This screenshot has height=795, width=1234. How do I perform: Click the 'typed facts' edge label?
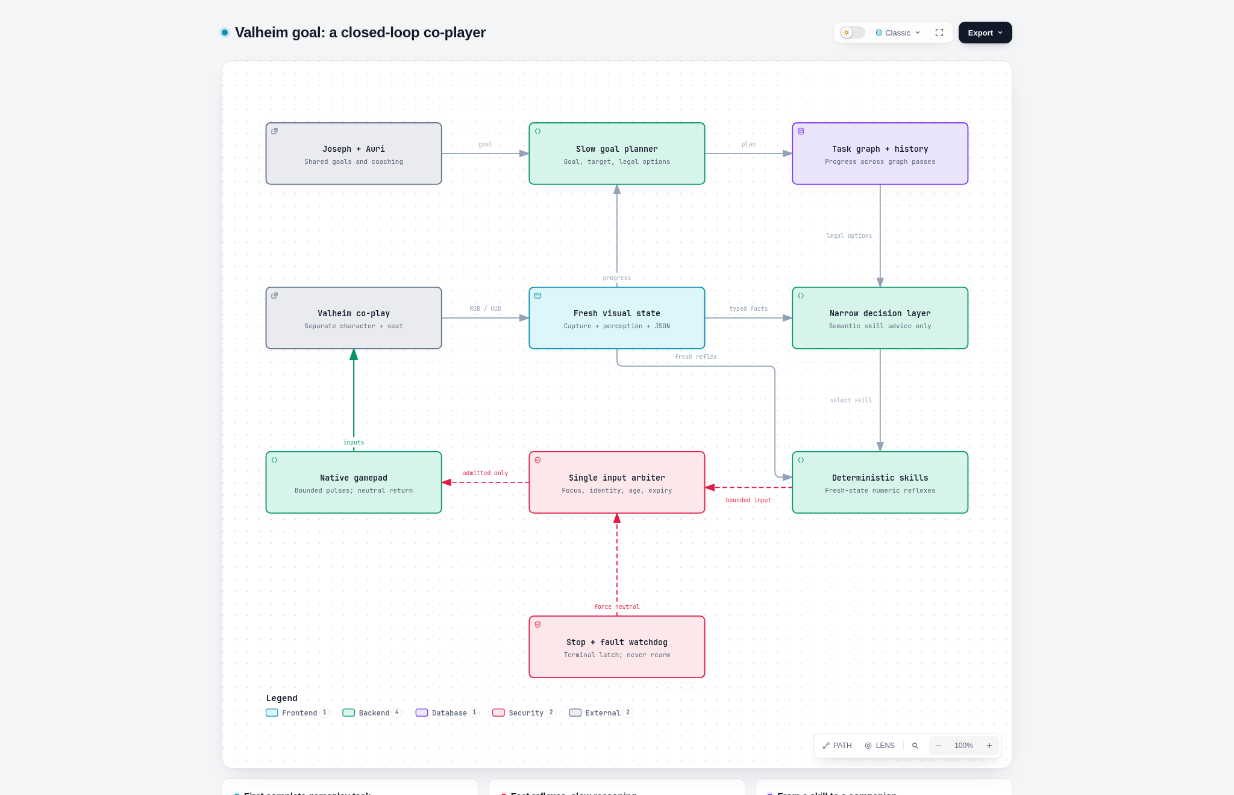click(748, 309)
